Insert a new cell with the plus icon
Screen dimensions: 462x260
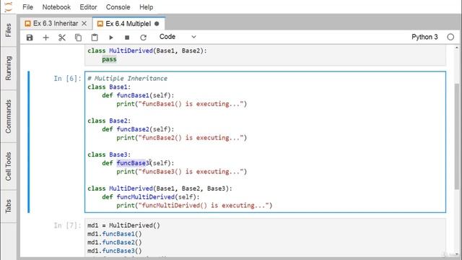click(45, 38)
